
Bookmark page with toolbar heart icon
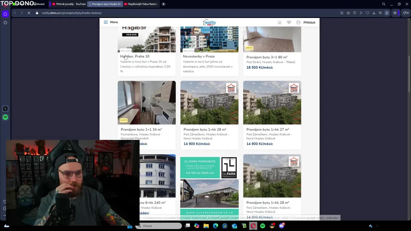pyautogui.click(x=367, y=13)
